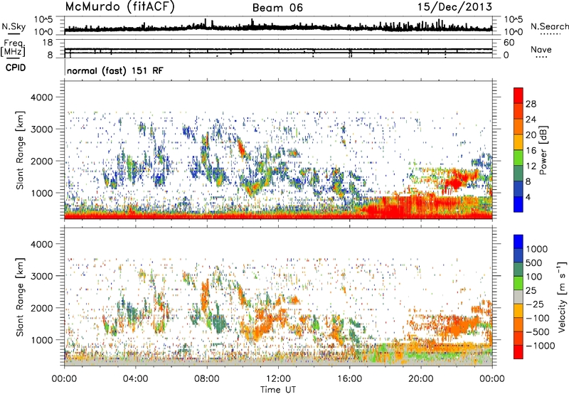
Task: Click the "4" label on Power colorbar
Action: (528, 197)
